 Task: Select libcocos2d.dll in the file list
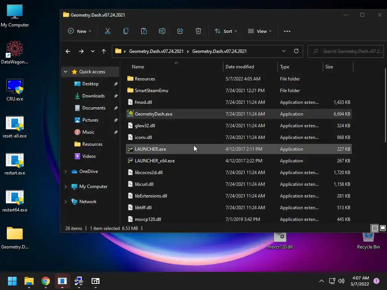[x=239, y=173]
